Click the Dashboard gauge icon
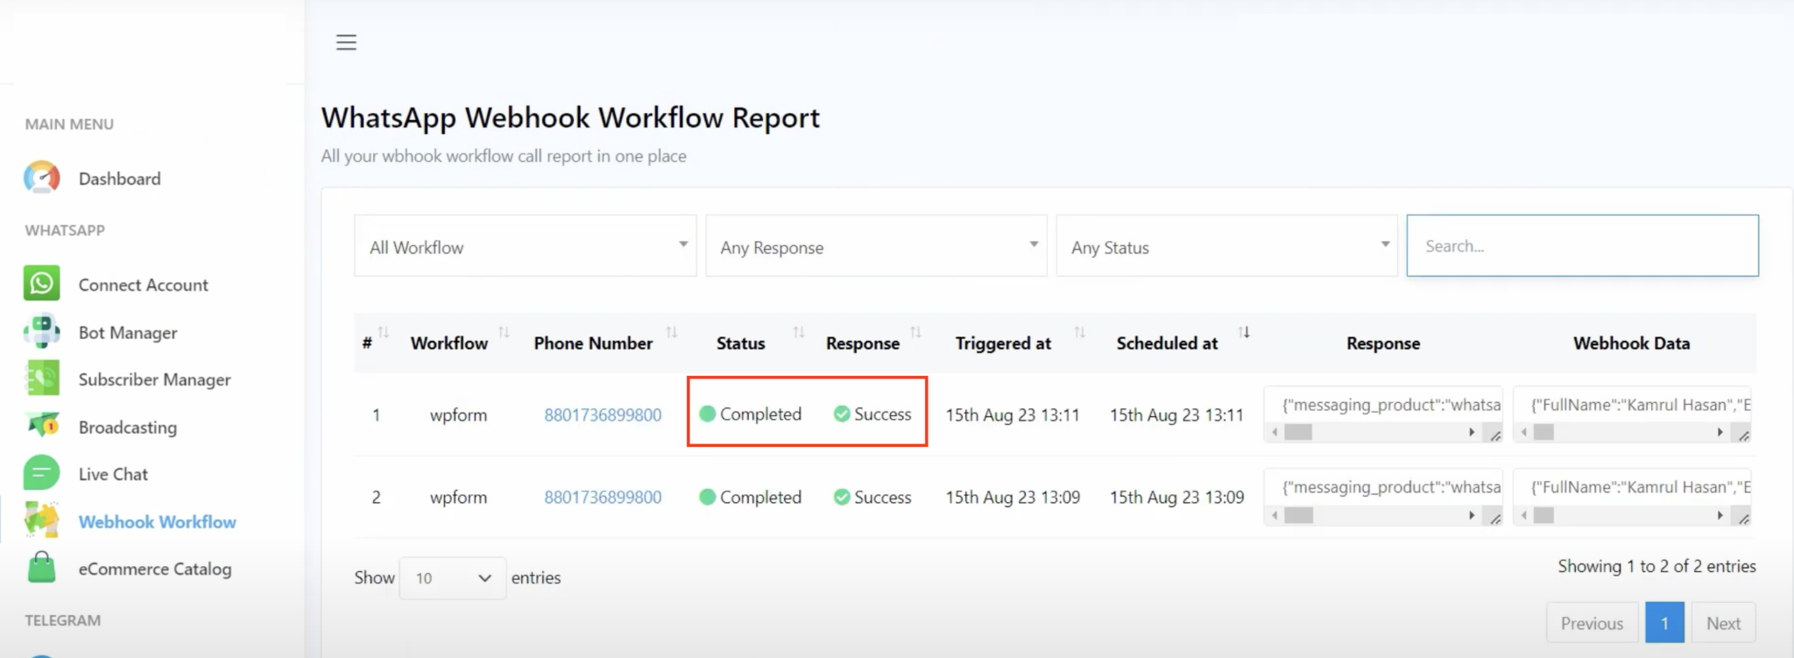1794x658 pixels. point(41,178)
